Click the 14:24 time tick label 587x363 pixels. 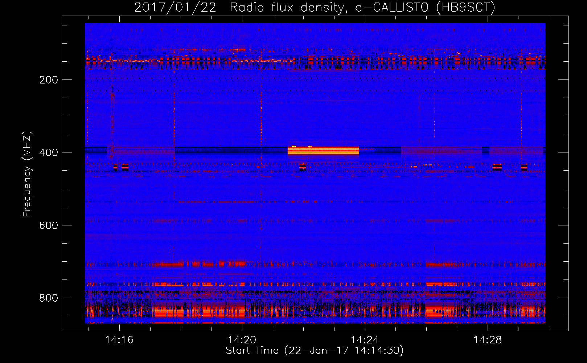point(365,340)
